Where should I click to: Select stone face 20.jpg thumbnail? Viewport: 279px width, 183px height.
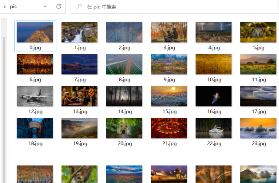tap(124, 128)
